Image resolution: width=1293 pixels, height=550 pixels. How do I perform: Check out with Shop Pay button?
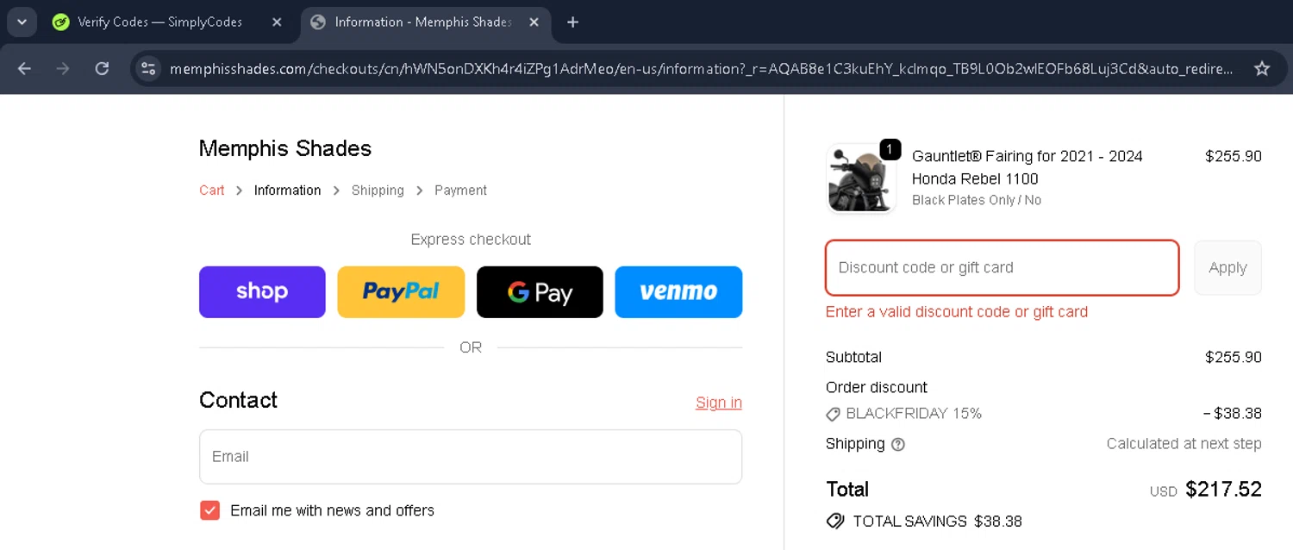[x=262, y=292]
